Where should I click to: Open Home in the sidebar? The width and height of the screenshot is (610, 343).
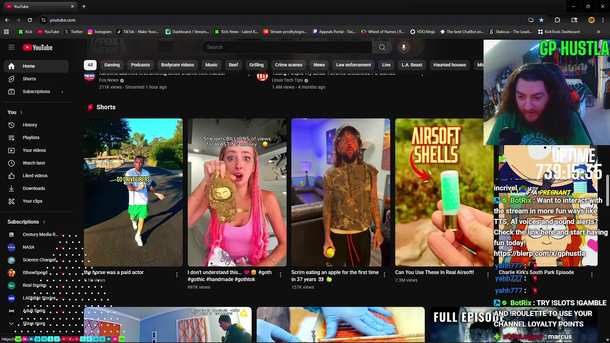pos(36,66)
